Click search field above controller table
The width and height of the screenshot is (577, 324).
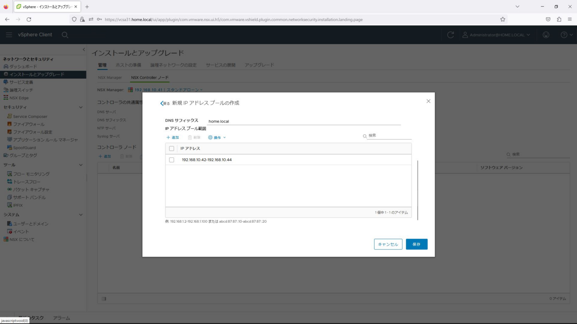[x=540, y=155]
